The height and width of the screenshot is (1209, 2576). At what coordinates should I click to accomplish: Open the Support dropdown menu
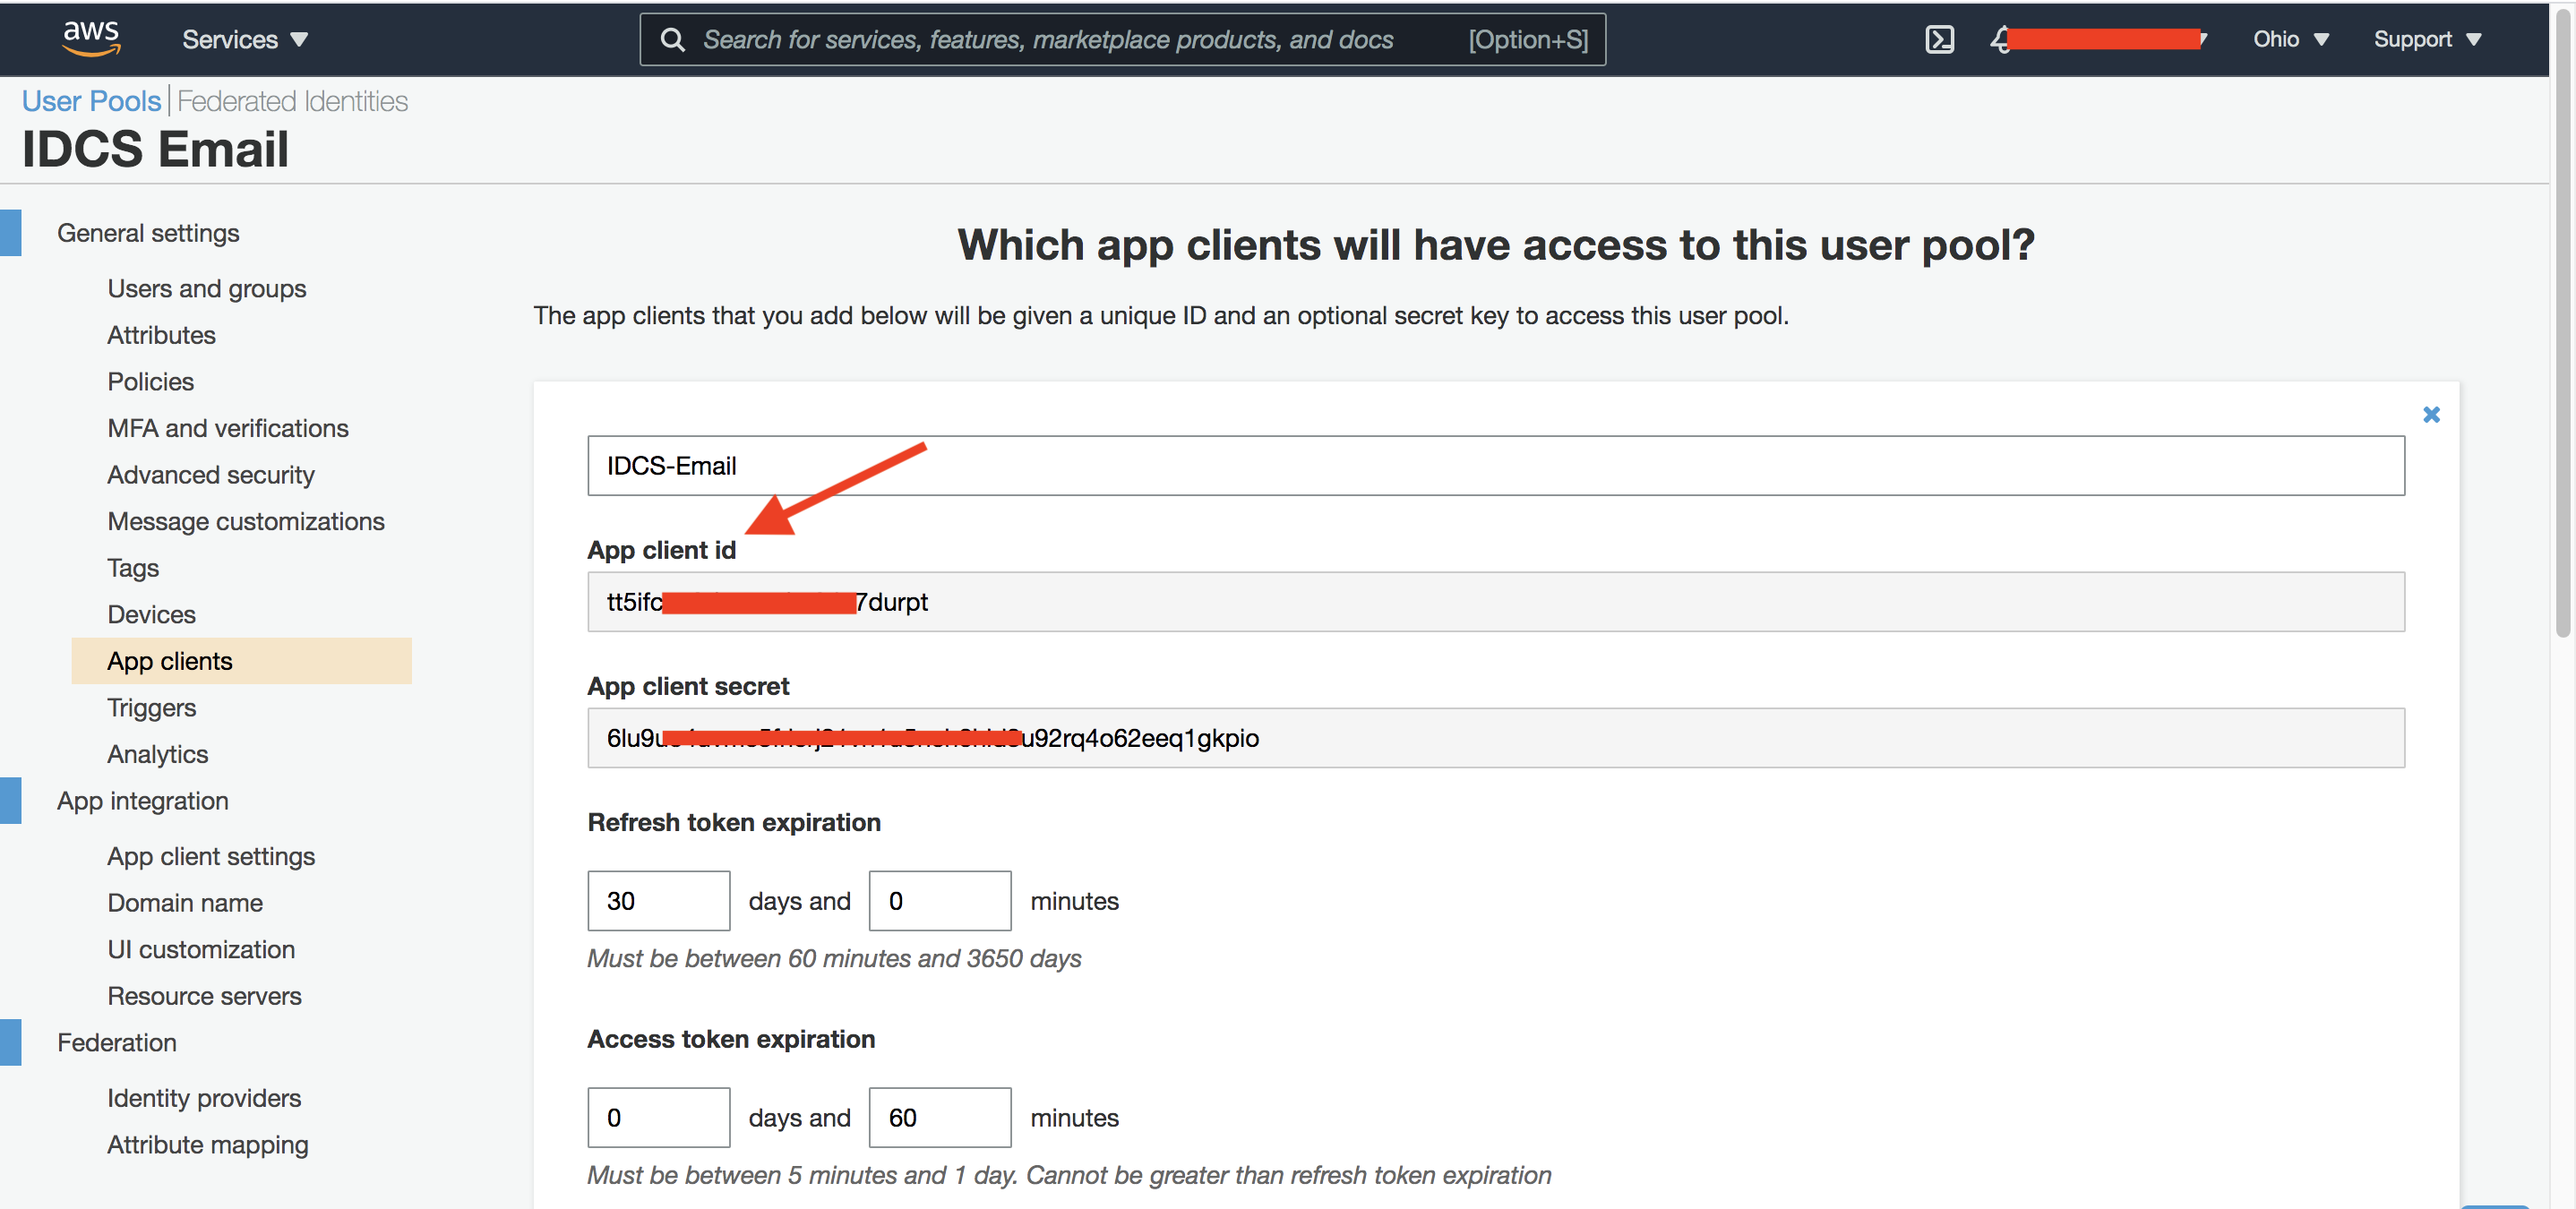[2426, 39]
